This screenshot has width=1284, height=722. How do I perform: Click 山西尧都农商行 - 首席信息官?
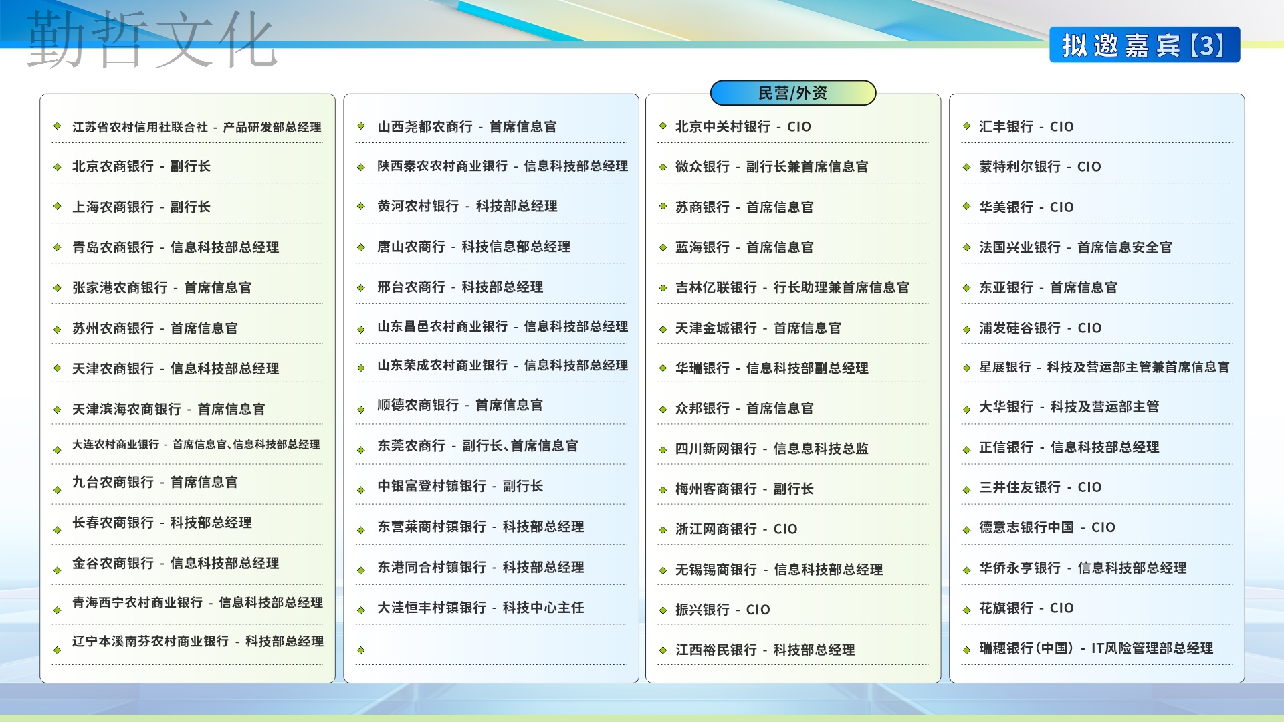pyautogui.click(x=467, y=126)
